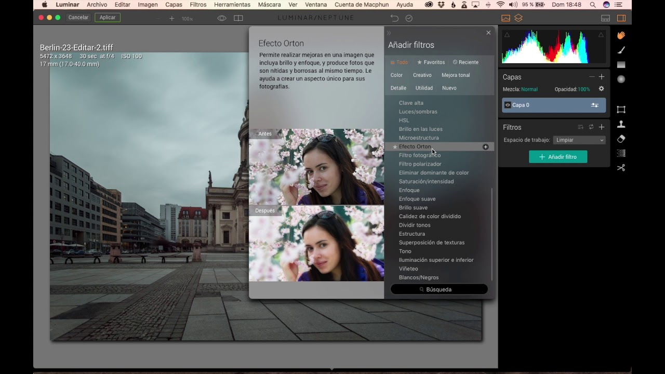Switch to the Favoritos filter tab
This screenshot has width=665, height=374.
coord(431,62)
